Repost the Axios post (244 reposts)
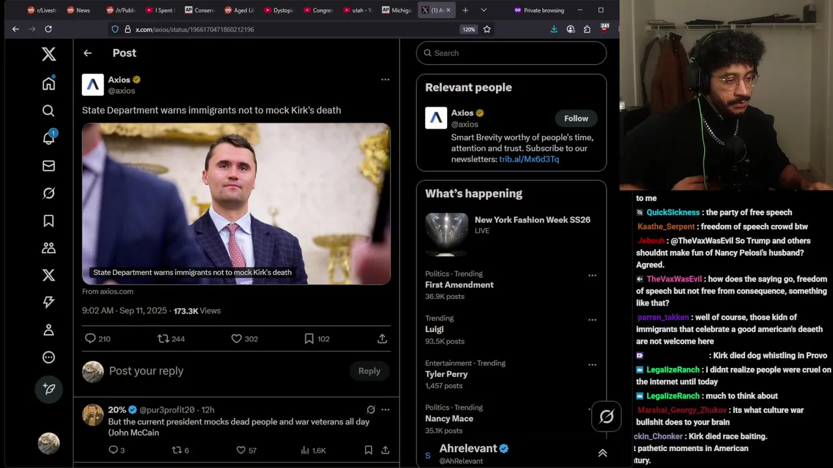 pyautogui.click(x=171, y=339)
